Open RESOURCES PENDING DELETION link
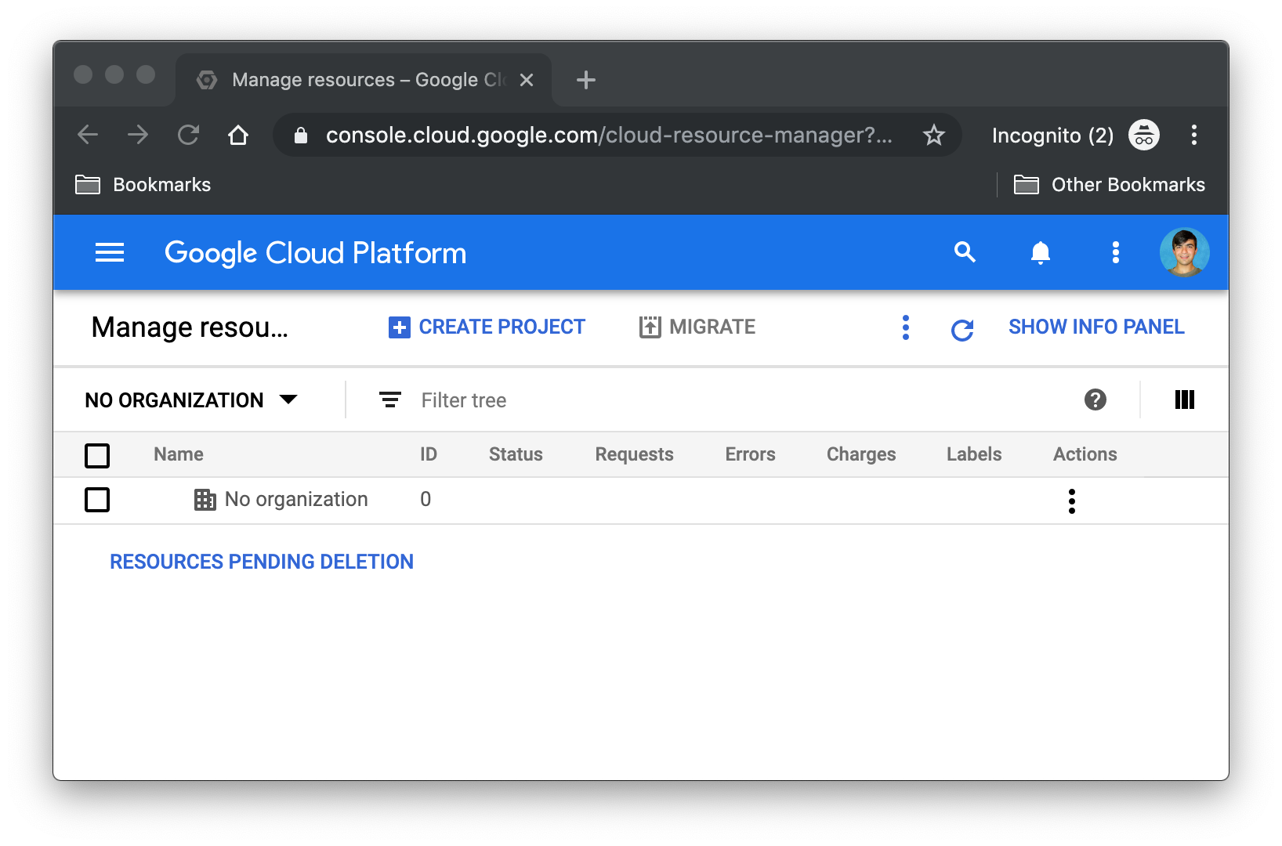The image size is (1282, 846). point(262,562)
